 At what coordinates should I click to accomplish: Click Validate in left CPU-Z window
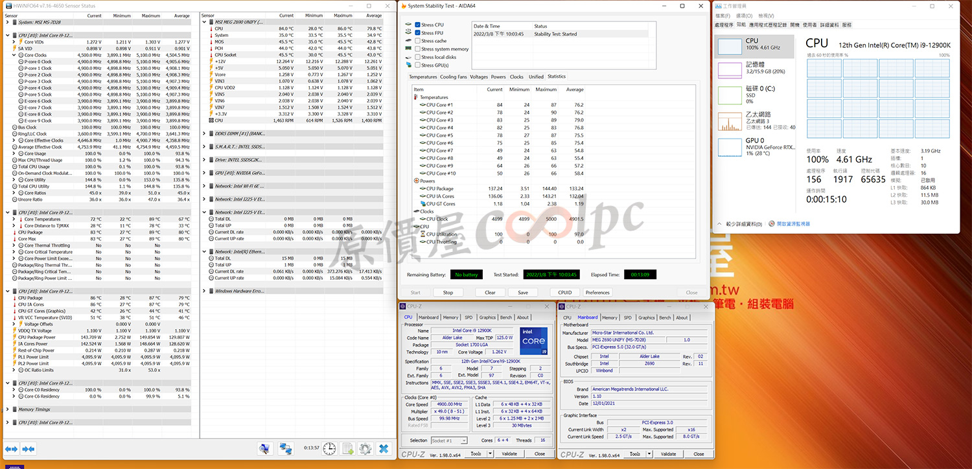[x=509, y=454]
